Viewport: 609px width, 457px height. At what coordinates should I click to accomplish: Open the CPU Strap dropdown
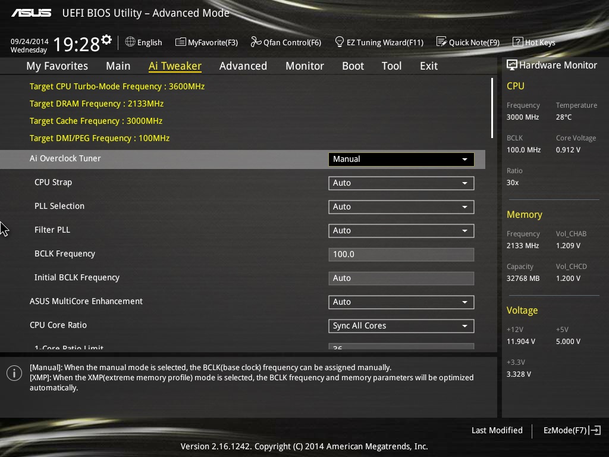(x=401, y=183)
